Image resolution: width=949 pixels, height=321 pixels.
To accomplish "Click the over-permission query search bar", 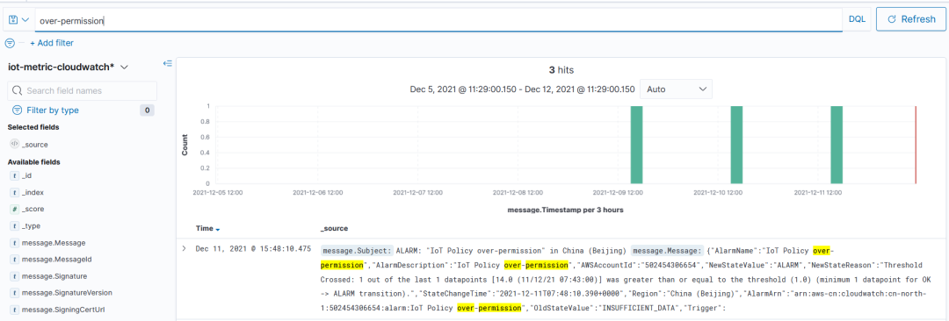I will pyautogui.click(x=438, y=20).
